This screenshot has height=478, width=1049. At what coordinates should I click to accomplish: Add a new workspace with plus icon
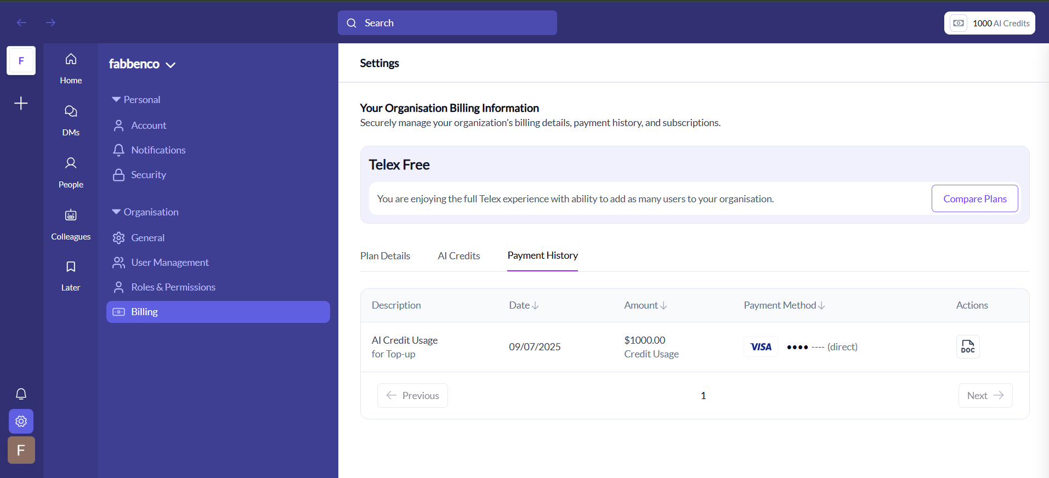point(21,103)
